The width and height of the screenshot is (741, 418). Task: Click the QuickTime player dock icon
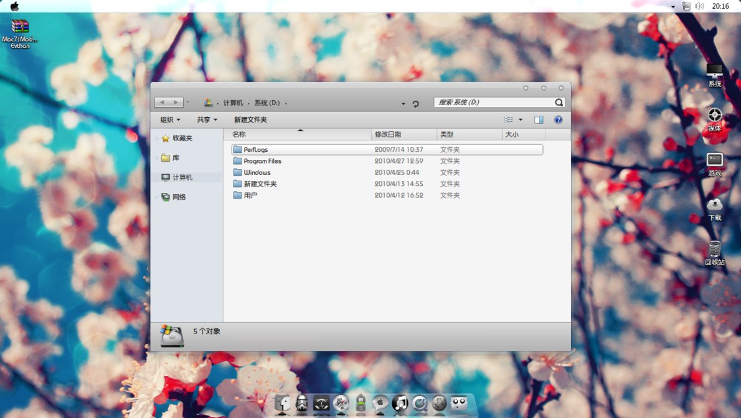[x=420, y=403]
